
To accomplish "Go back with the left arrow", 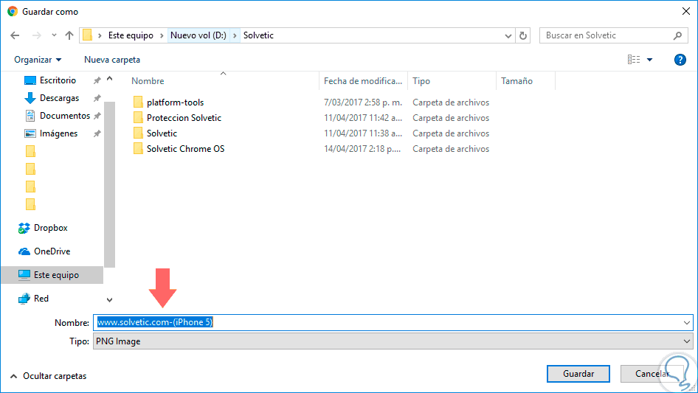I will click(x=15, y=35).
